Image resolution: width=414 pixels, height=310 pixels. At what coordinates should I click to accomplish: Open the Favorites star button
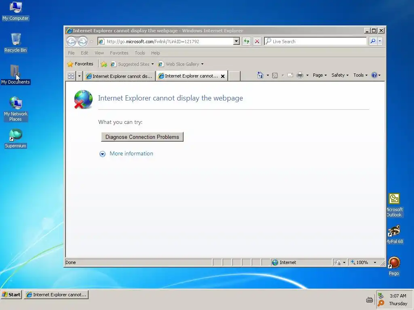[x=80, y=64]
